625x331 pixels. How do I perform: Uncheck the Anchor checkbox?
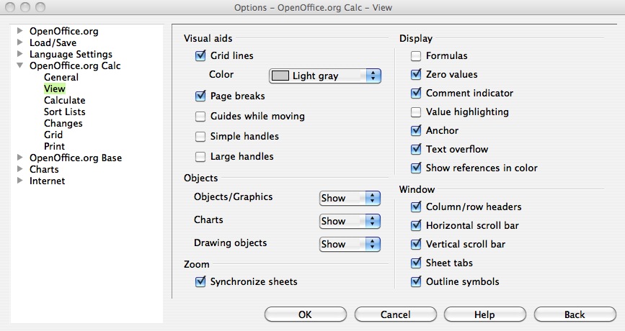click(416, 130)
